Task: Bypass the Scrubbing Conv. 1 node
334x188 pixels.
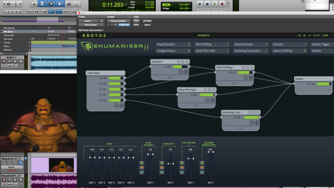Action: (x=249, y=112)
